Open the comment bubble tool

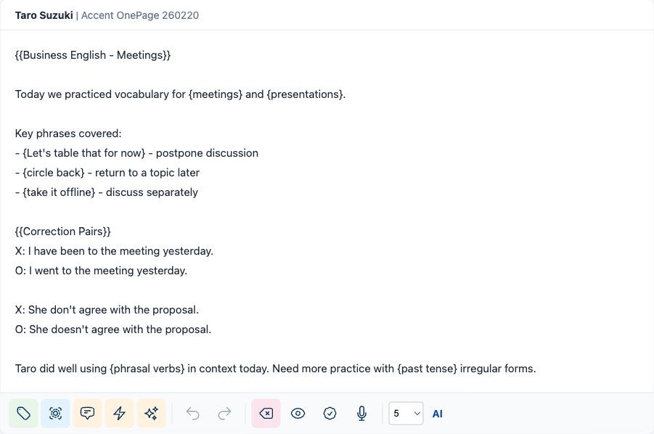tap(87, 413)
